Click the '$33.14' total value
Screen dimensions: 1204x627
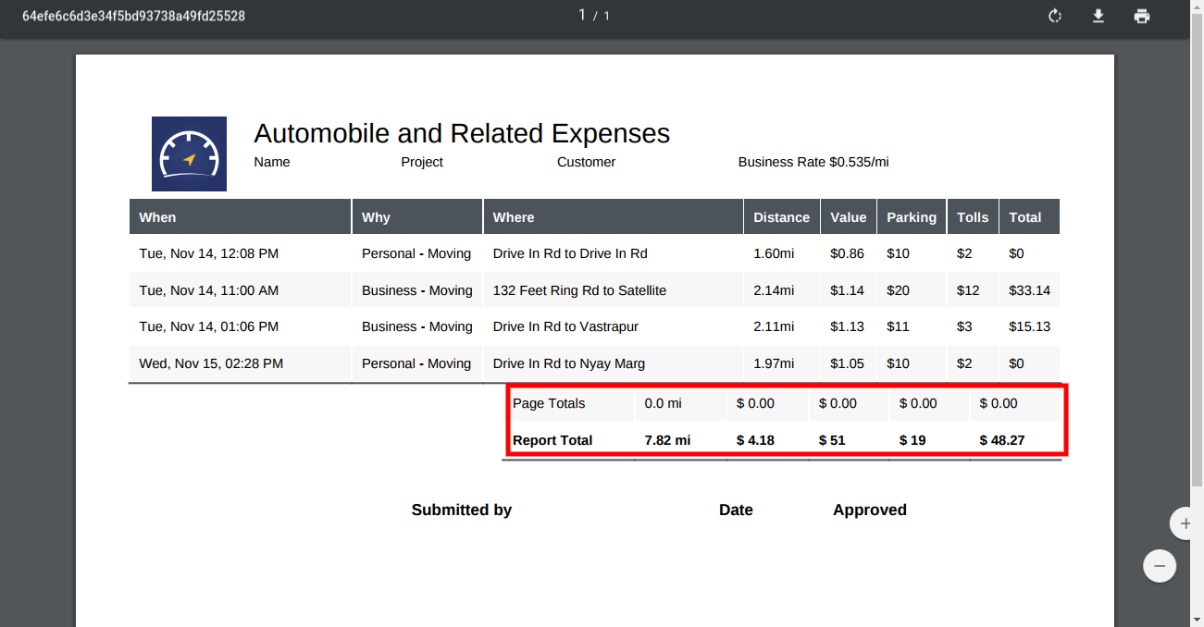click(x=1030, y=290)
